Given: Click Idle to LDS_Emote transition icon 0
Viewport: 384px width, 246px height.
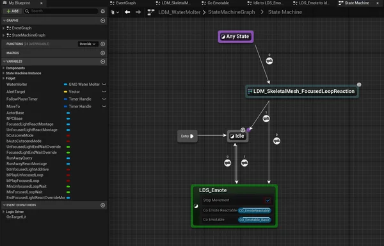Looking at the screenshot, I should click(x=227, y=163).
